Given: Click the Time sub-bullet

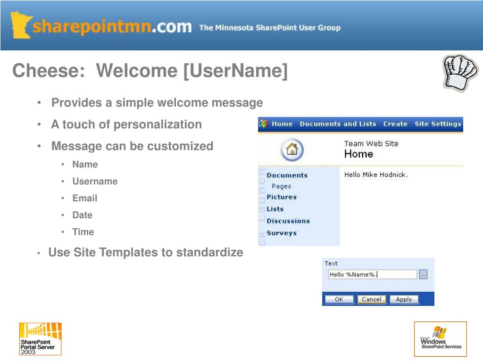Looking at the screenshot, I should [x=83, y=232].
